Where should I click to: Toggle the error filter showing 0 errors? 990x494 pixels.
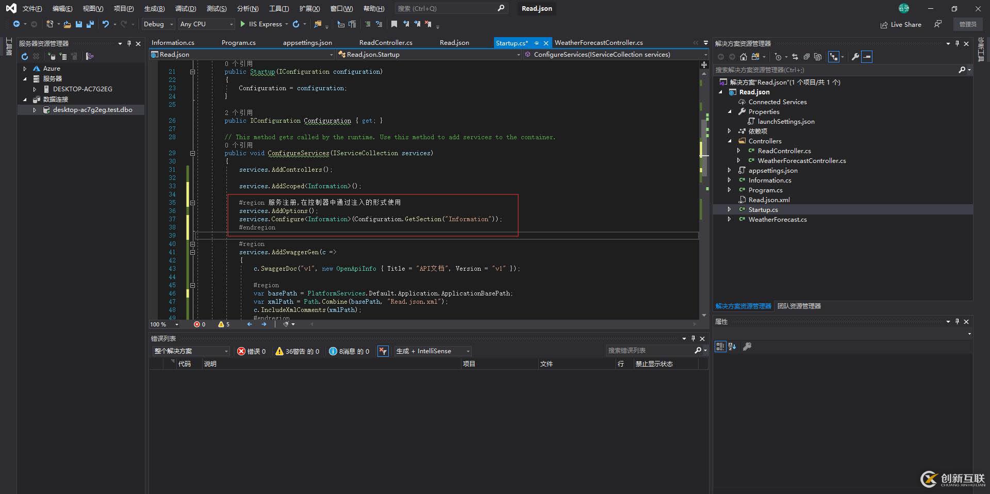(x=252, y=351)
